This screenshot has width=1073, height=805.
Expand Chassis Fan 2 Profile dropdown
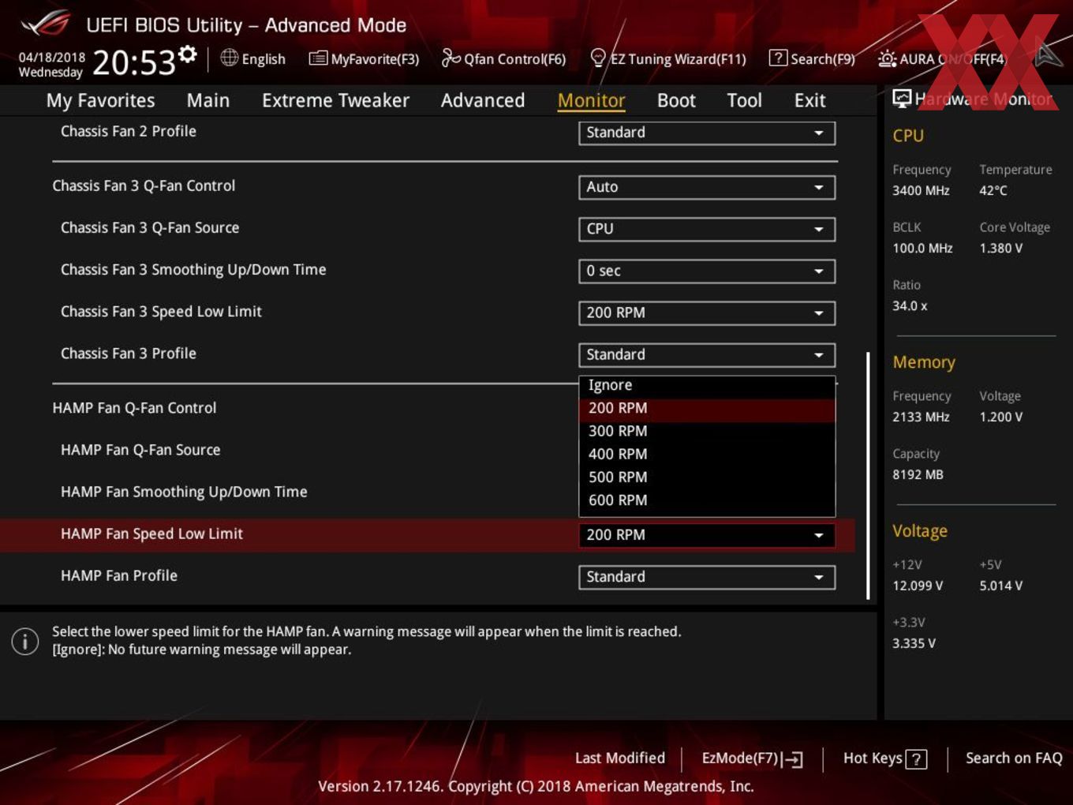707,133
